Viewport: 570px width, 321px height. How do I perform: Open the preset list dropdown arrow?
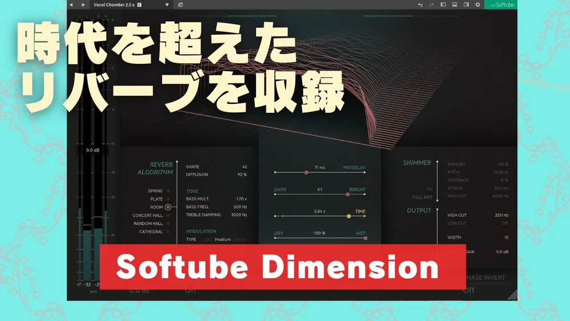pyautogui.click(x=166, y=5)
